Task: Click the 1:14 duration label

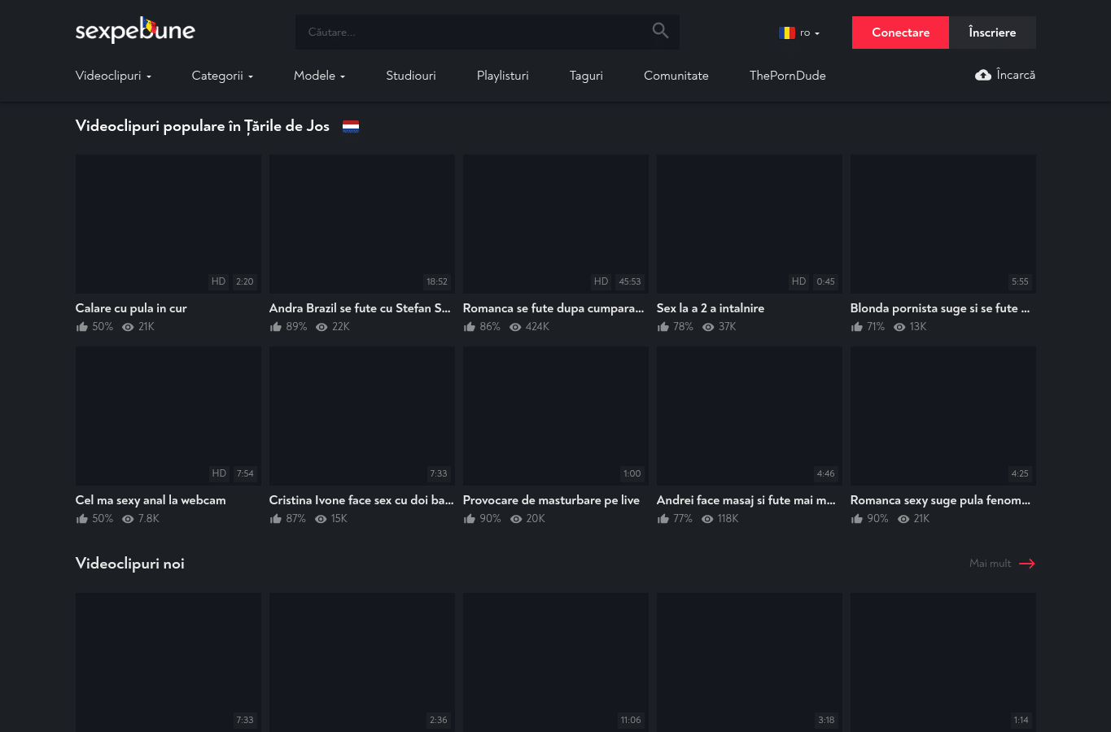Action: click(x=1021, y=720)
